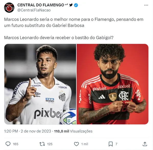153x150 pixels.
Task: Bookmark the tweet with the bookmark icon
Action: coord(111,144)
